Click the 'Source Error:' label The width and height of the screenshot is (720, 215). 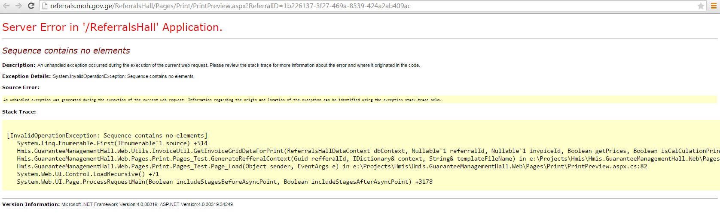pos(21,87)
